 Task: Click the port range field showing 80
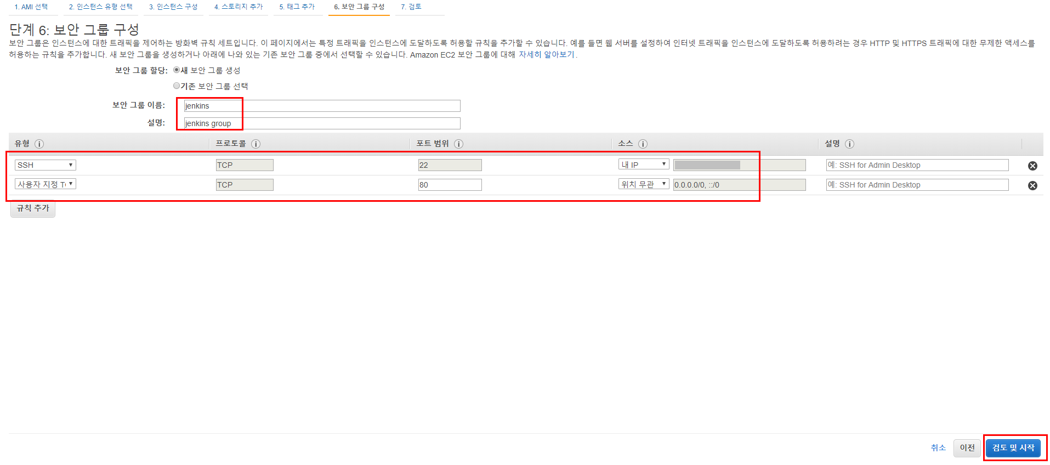450,185
